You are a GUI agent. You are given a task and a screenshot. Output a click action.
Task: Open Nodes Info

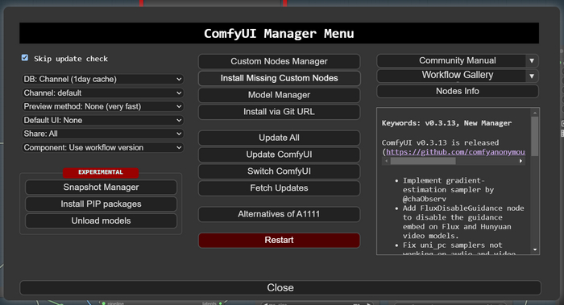tap(458, 91)
